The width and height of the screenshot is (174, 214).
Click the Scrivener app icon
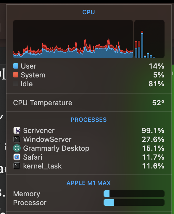pos(17,130)
